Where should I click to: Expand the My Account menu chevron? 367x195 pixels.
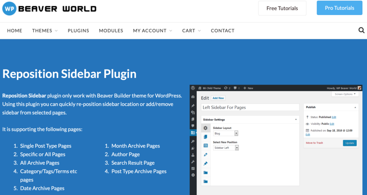click(x=171, y=31)
